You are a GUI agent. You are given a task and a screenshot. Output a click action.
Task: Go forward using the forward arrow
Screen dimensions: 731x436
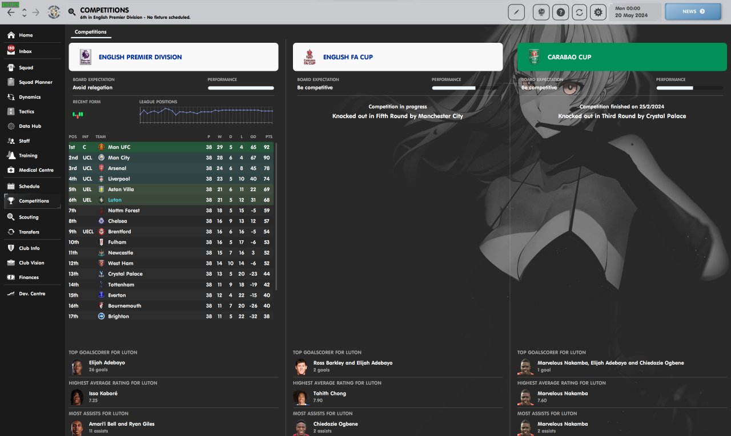coord(36,12)
